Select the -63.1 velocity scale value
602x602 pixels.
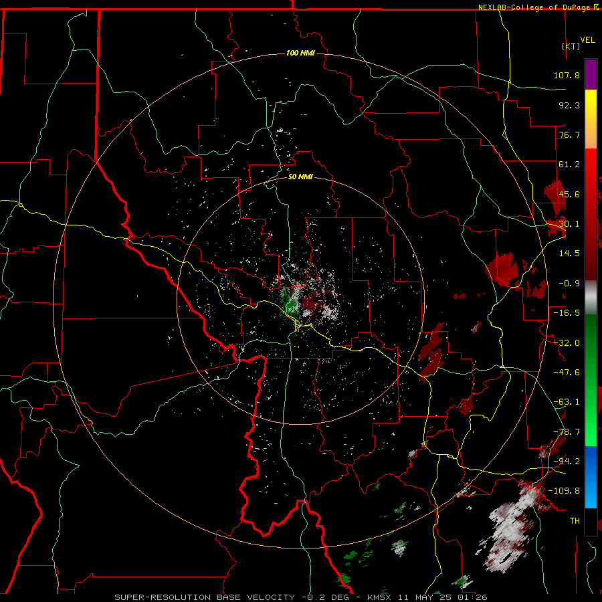(567, 402)
